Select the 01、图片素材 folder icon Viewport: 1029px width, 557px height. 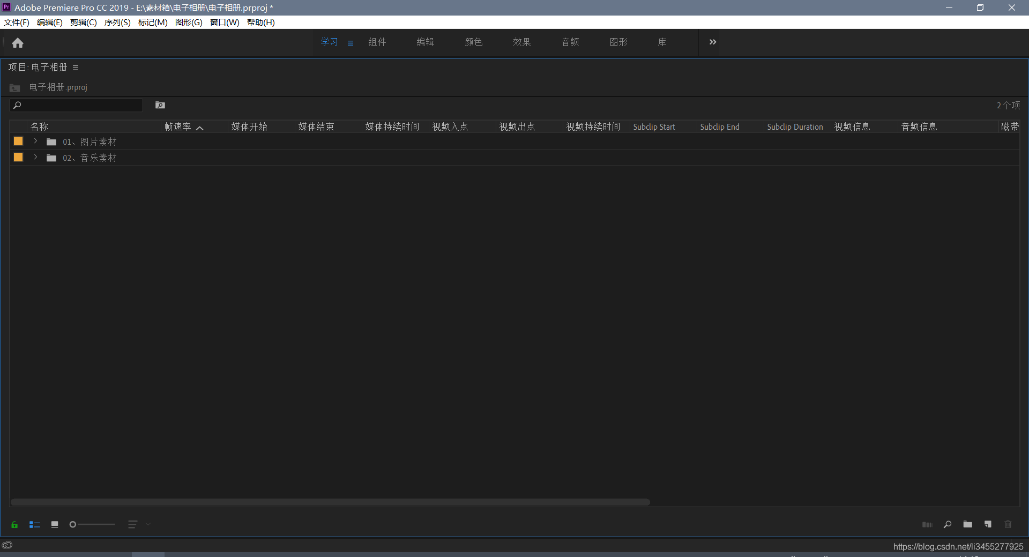click(x=51, y=142)
